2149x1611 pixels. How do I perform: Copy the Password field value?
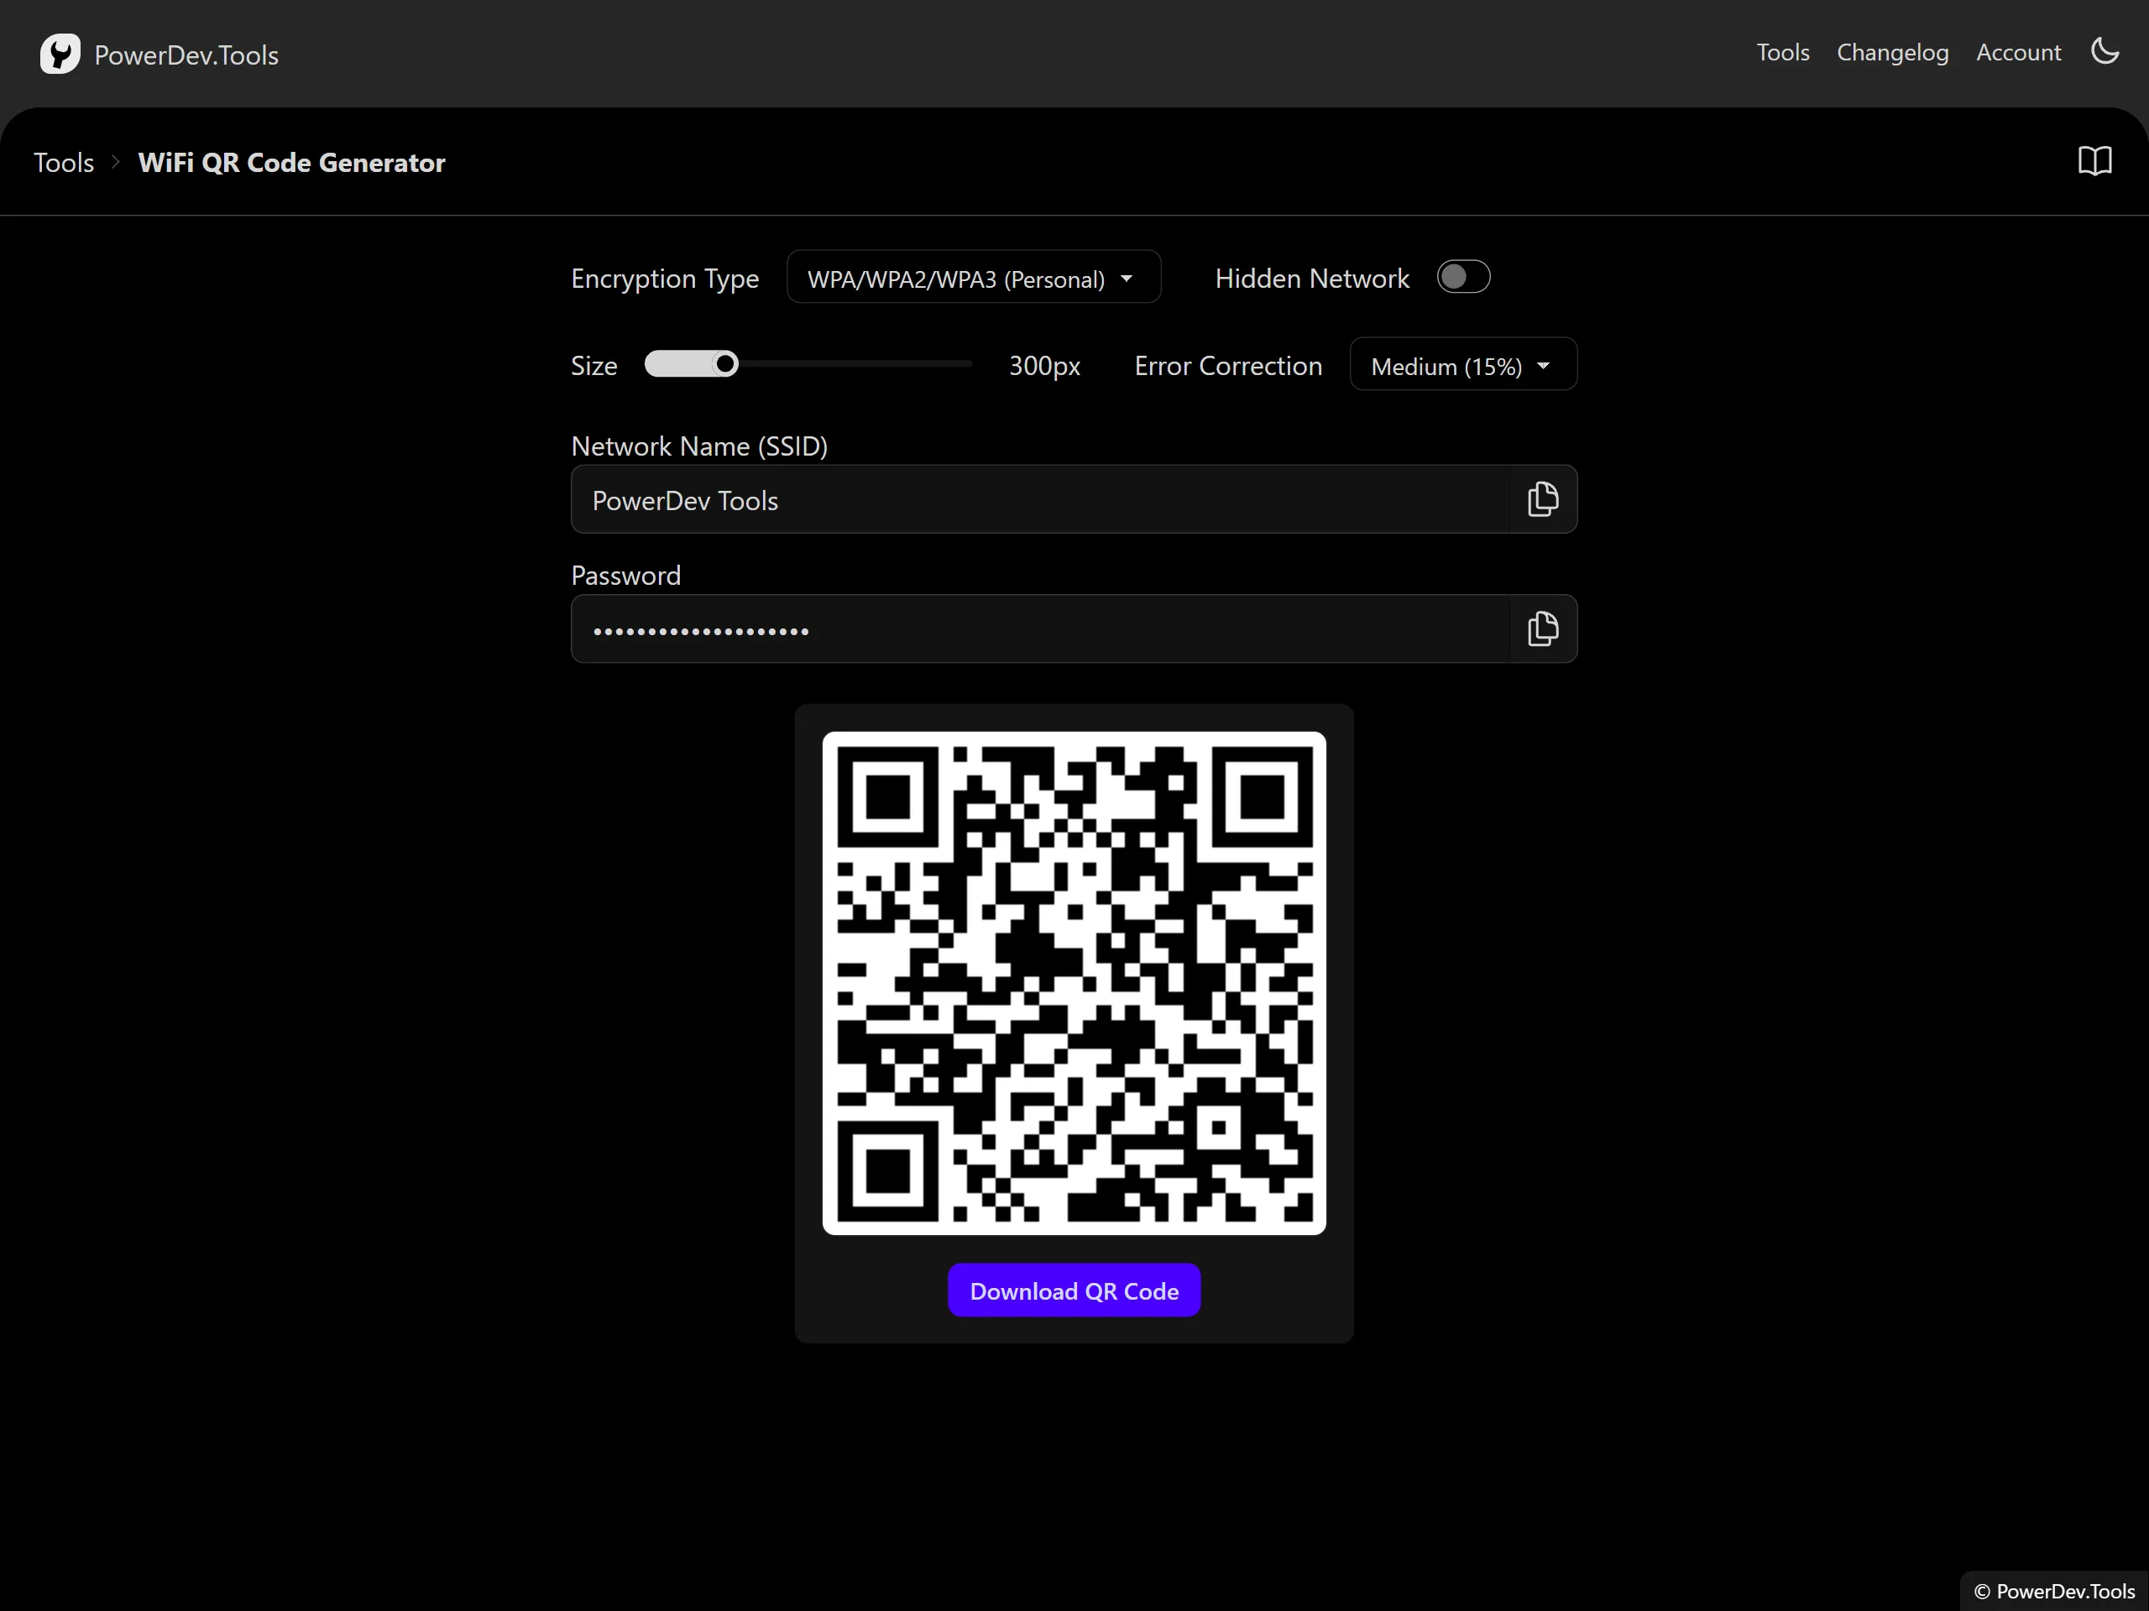[x=1542, y=629]
